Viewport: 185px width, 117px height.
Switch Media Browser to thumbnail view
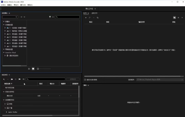tap(33, 69)
